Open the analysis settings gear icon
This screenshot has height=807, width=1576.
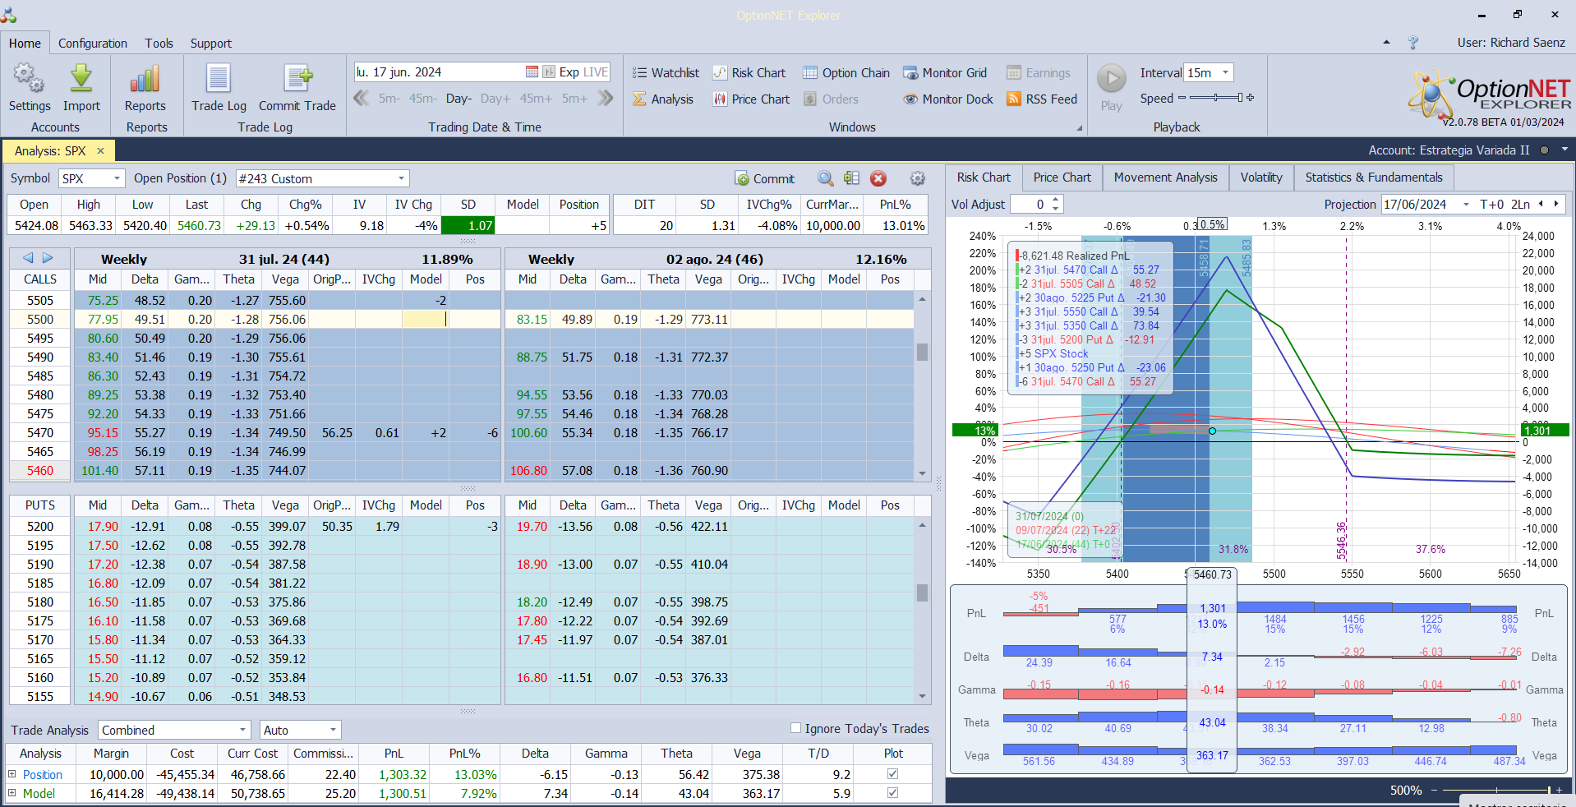pos(918,178)
